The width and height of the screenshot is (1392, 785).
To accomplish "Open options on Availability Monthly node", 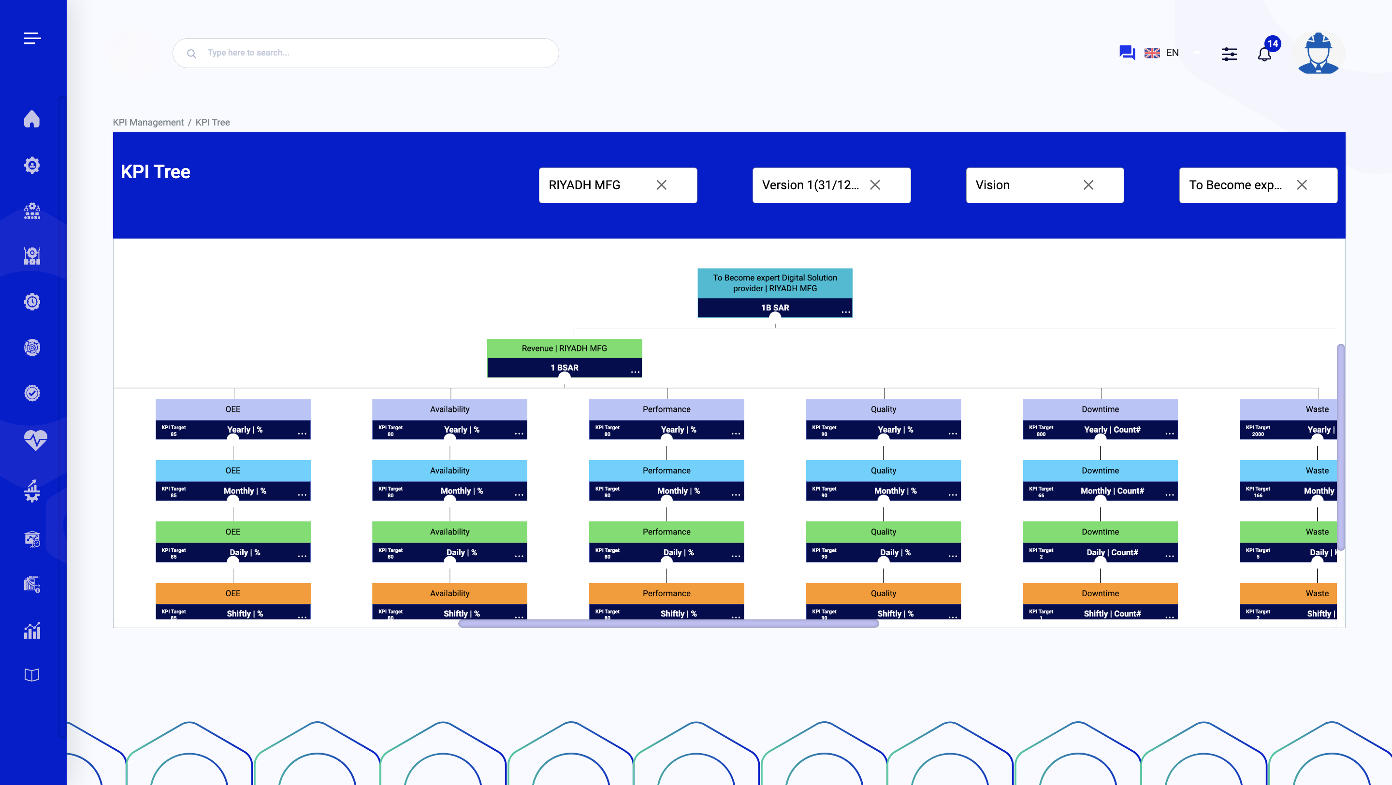I will (x=519, y=495).
